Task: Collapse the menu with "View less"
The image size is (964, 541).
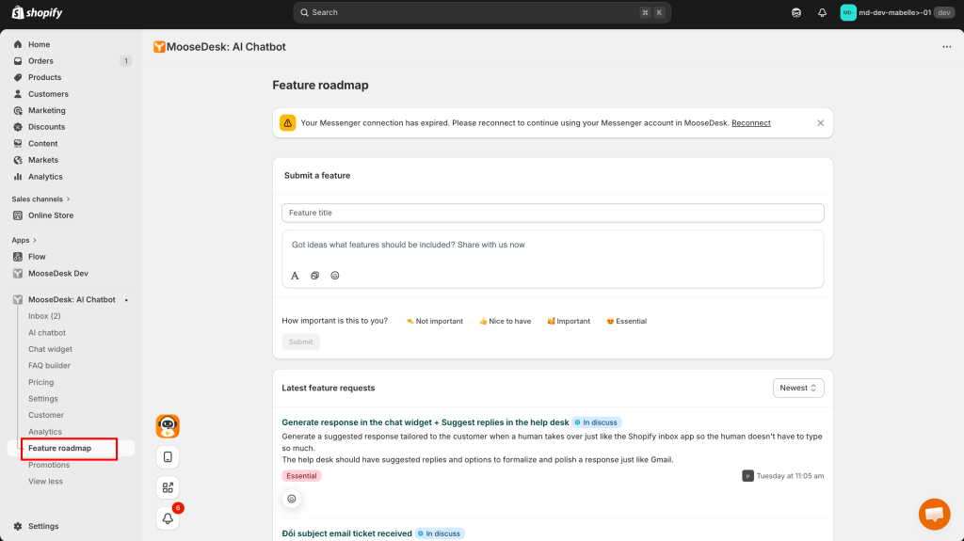Action: (x=45, y=481)
